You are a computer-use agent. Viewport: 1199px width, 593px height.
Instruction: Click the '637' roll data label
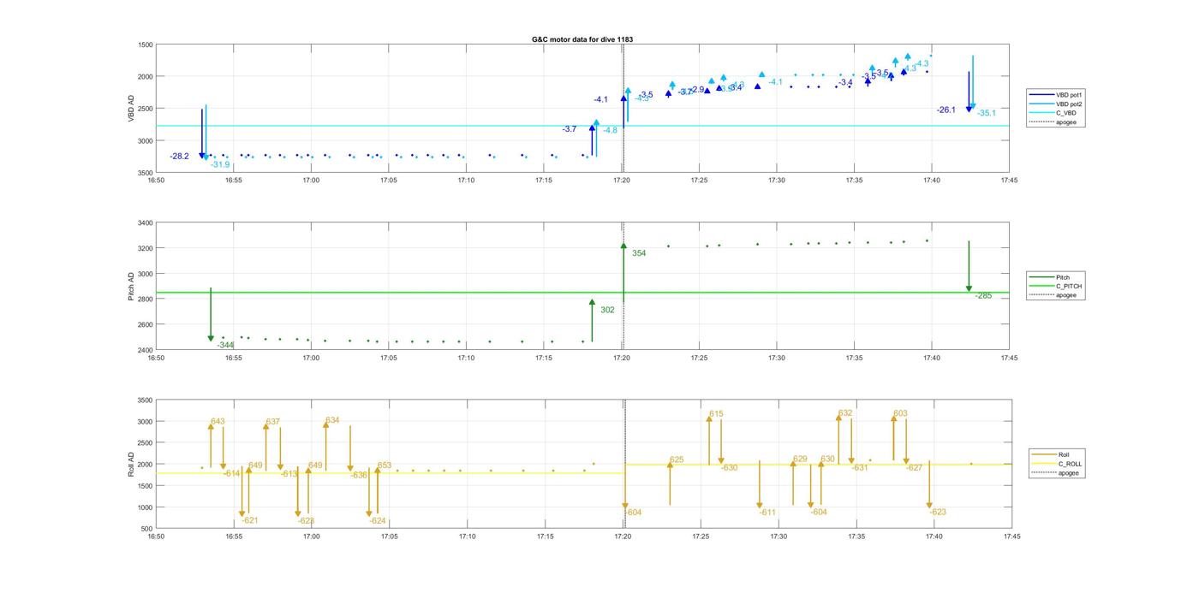[x=272, y=421]
